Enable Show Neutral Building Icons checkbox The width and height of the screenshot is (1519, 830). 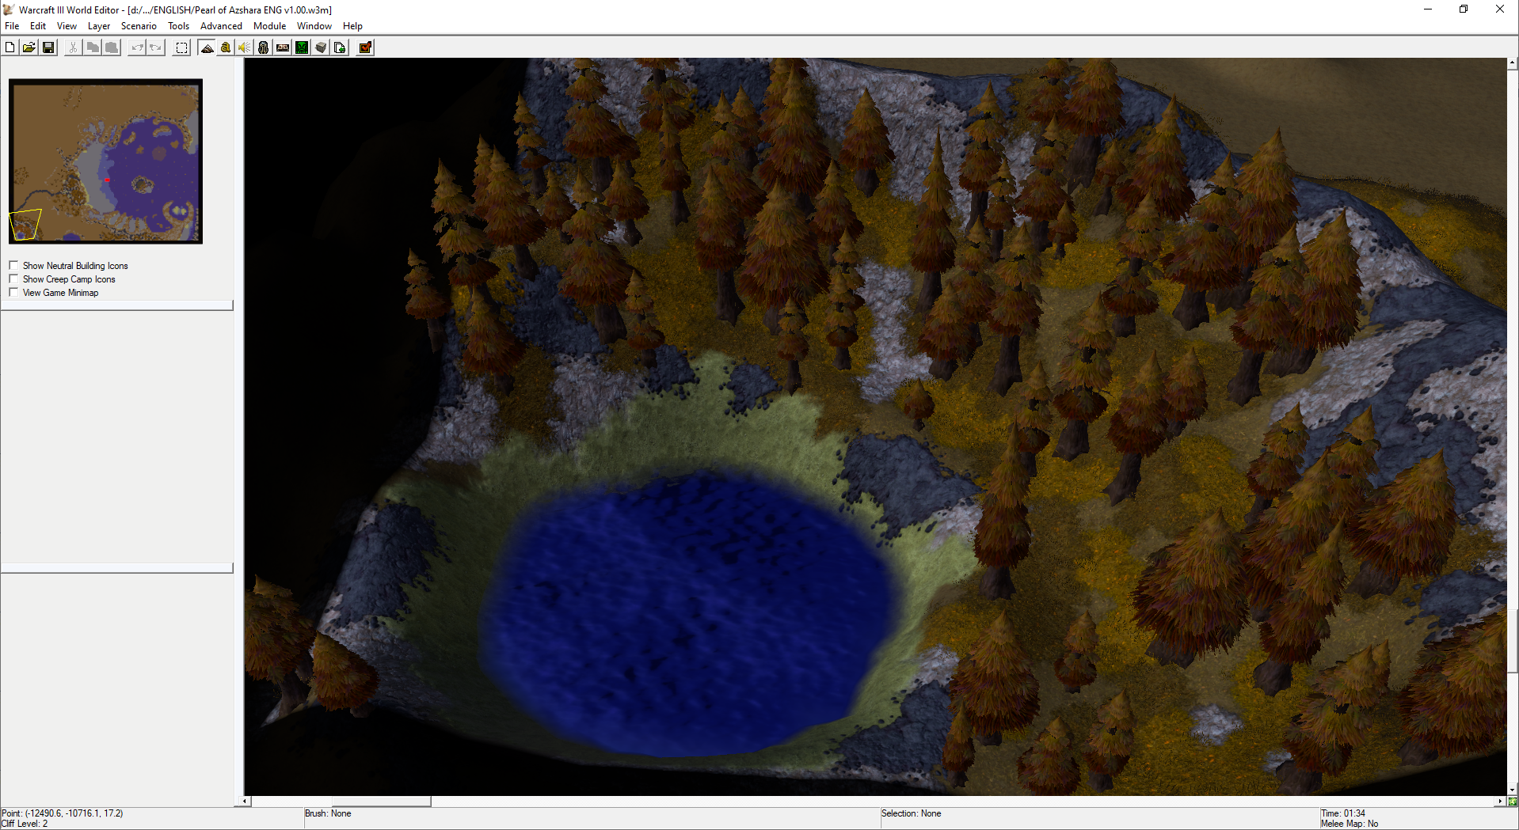[x=13, y=266]
